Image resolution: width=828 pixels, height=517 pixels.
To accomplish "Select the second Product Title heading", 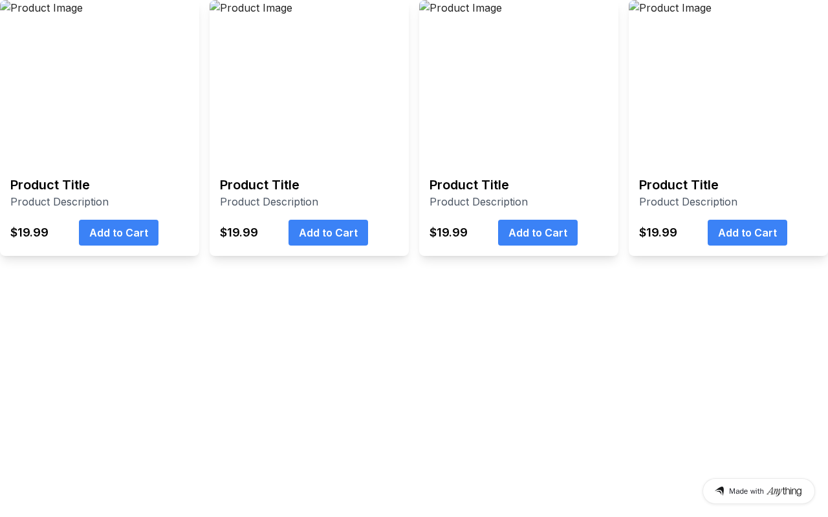I will pyautogui.click(x=259, y=185).
